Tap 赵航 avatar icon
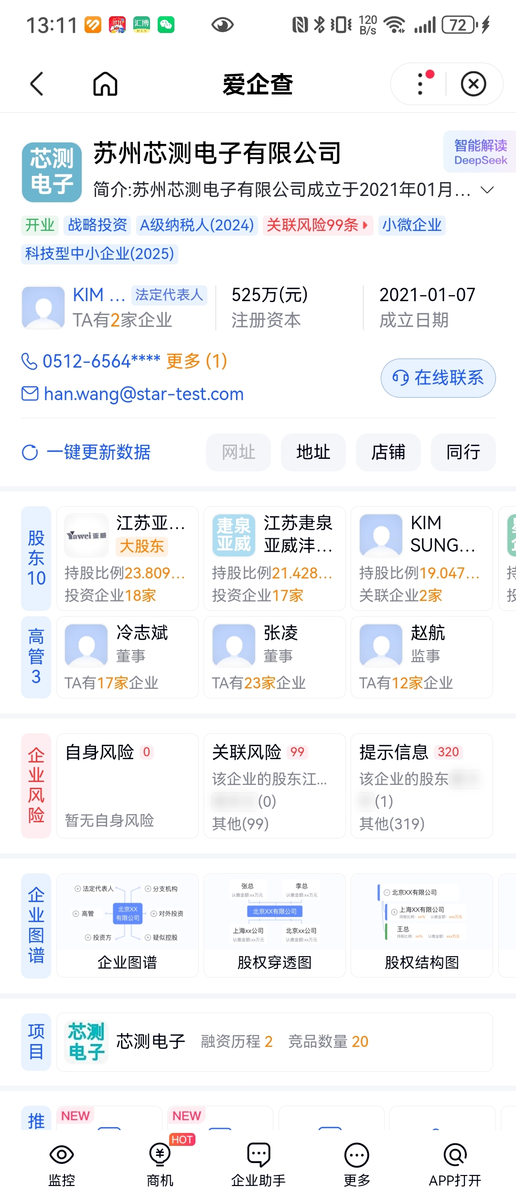 pyautogui.click(x=381, y=645)
